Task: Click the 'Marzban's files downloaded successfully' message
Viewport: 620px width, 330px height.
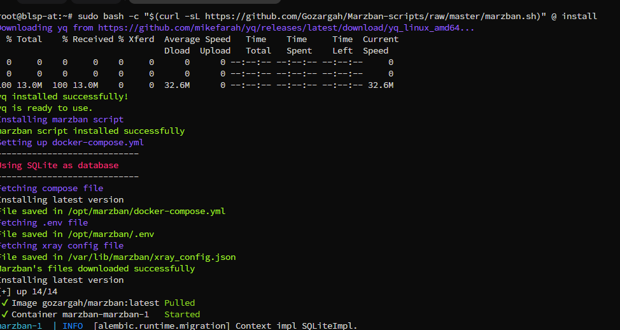Action: tap(97, 269)
